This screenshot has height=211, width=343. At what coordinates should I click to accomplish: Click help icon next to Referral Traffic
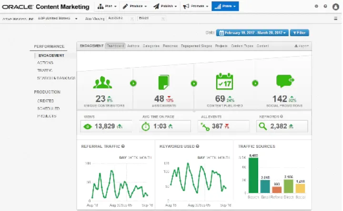(123, 146)
